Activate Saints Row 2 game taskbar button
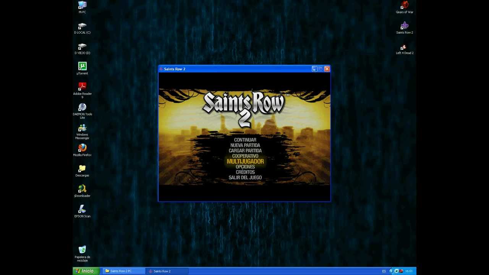Viewport: 489px width, 275px height. click(x=167, y=271)
